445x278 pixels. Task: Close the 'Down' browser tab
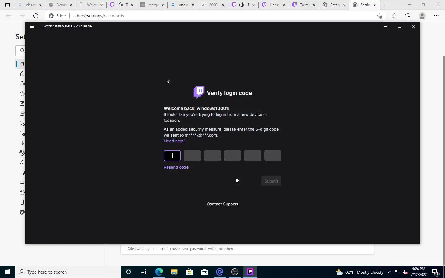[x=71, y=5]
